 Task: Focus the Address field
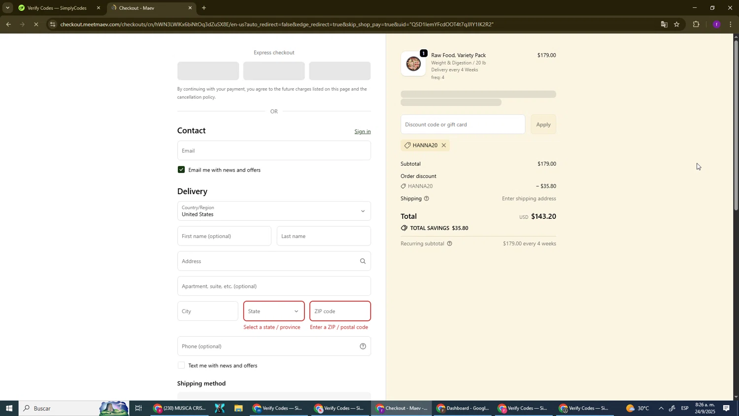click(274, 261)
